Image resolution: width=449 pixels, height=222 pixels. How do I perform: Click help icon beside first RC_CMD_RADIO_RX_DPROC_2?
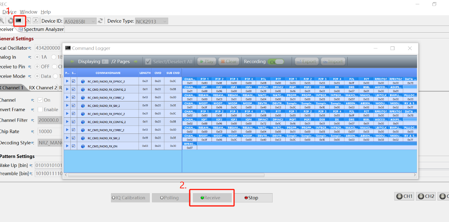(x=83, y=81)
